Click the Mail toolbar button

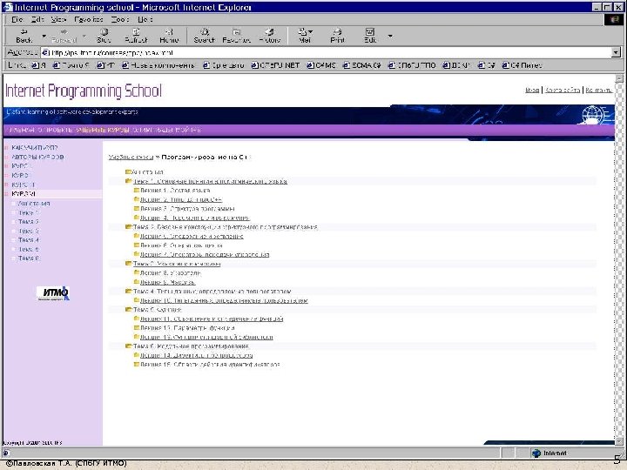[x=305, y=36]
